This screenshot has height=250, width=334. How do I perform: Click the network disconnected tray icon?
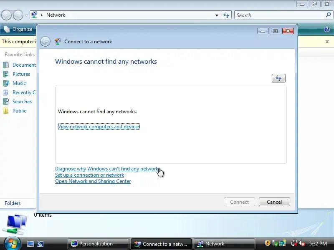[294, 243]
